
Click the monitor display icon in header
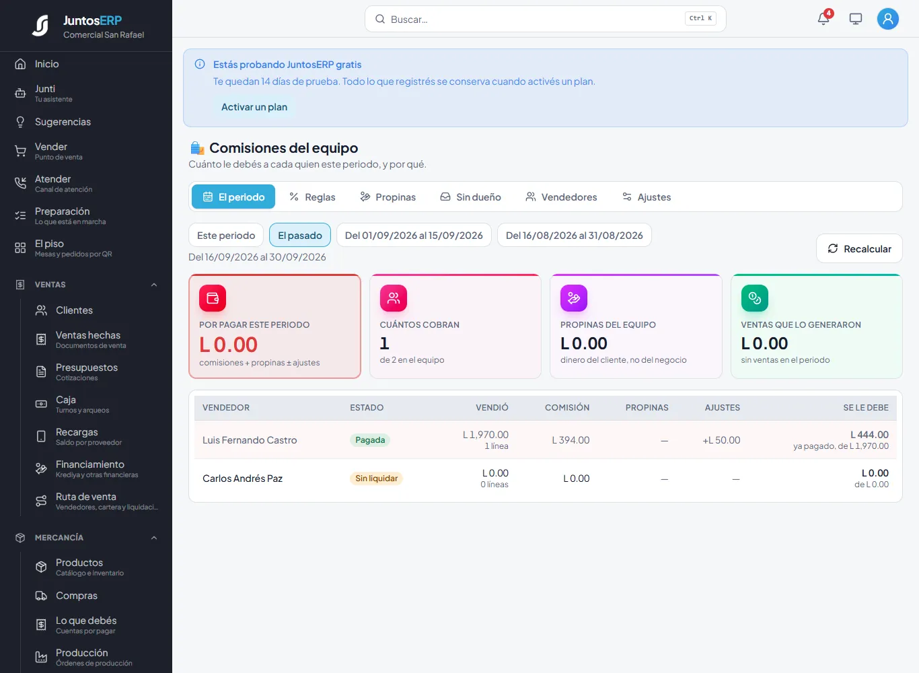[856, 19]
